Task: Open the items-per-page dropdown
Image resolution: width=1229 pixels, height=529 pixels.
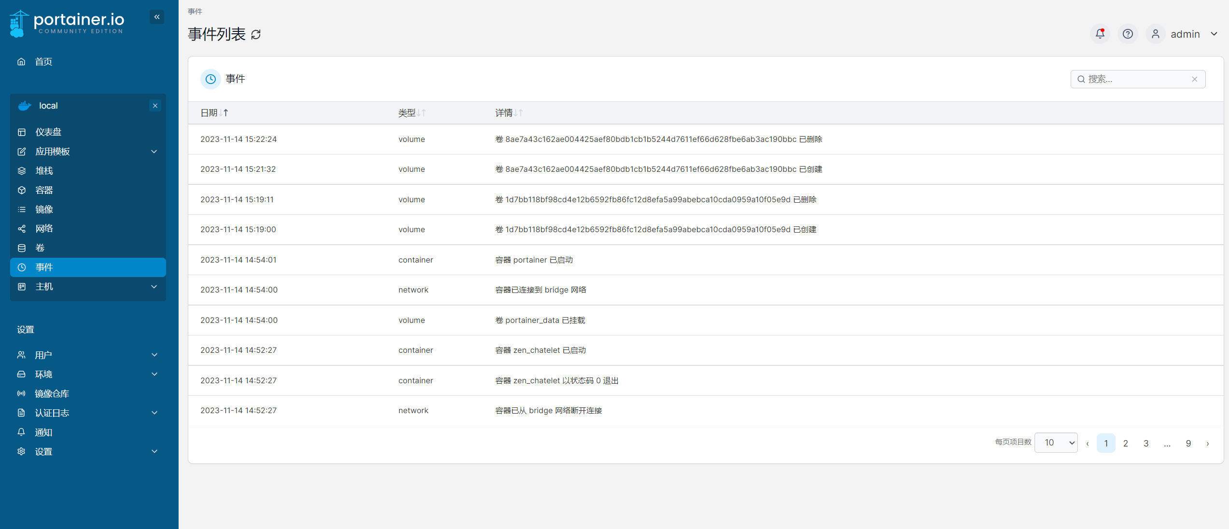Action: (1056, 443)
